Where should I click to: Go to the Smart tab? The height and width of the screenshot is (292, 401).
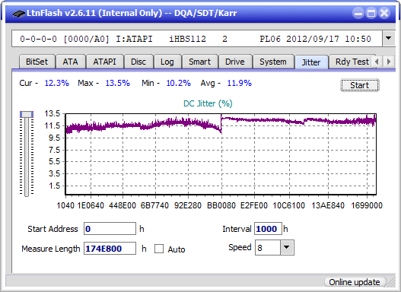(x=199, y=62)
